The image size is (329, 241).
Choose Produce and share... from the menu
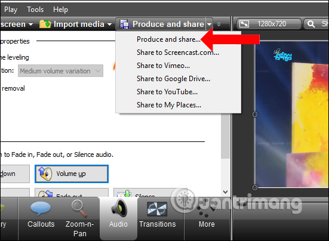tap(168, 39)
